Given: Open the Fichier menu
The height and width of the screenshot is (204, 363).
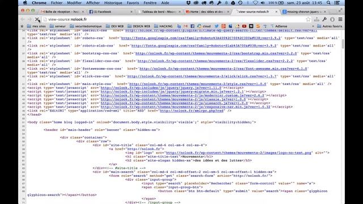Looking at the screenshot, I should point(57,3).
